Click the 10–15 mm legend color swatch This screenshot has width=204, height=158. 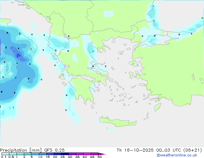(42, 154)
